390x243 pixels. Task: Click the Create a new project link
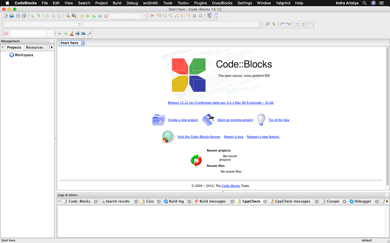point(183,120)
